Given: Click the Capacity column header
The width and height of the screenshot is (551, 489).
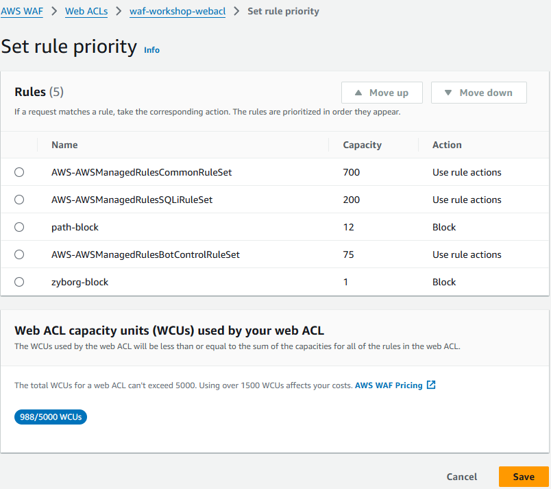Looking at the screenshot, I should coord(362,145).
